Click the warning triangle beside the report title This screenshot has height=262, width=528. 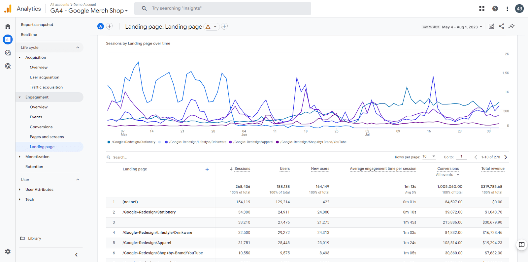pos(208,27)
